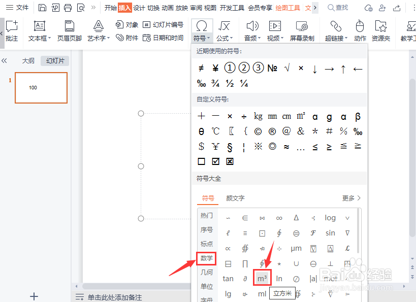Insert Date and Time (日期和时间)
The width and height of the screenshot is (416, 302).
(x=163, y=38)
